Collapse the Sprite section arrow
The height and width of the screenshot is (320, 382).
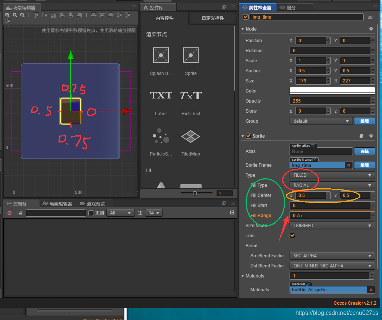coord(243,136)
